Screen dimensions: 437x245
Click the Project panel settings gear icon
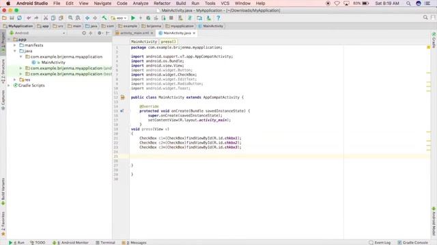click(x=100, y=33)
